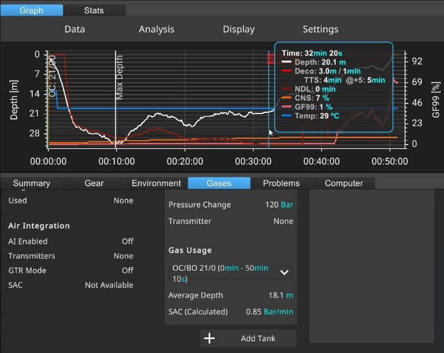
Task: Click the chevron arrow in Gas Usage selector
Action: [x=284, y=273]
